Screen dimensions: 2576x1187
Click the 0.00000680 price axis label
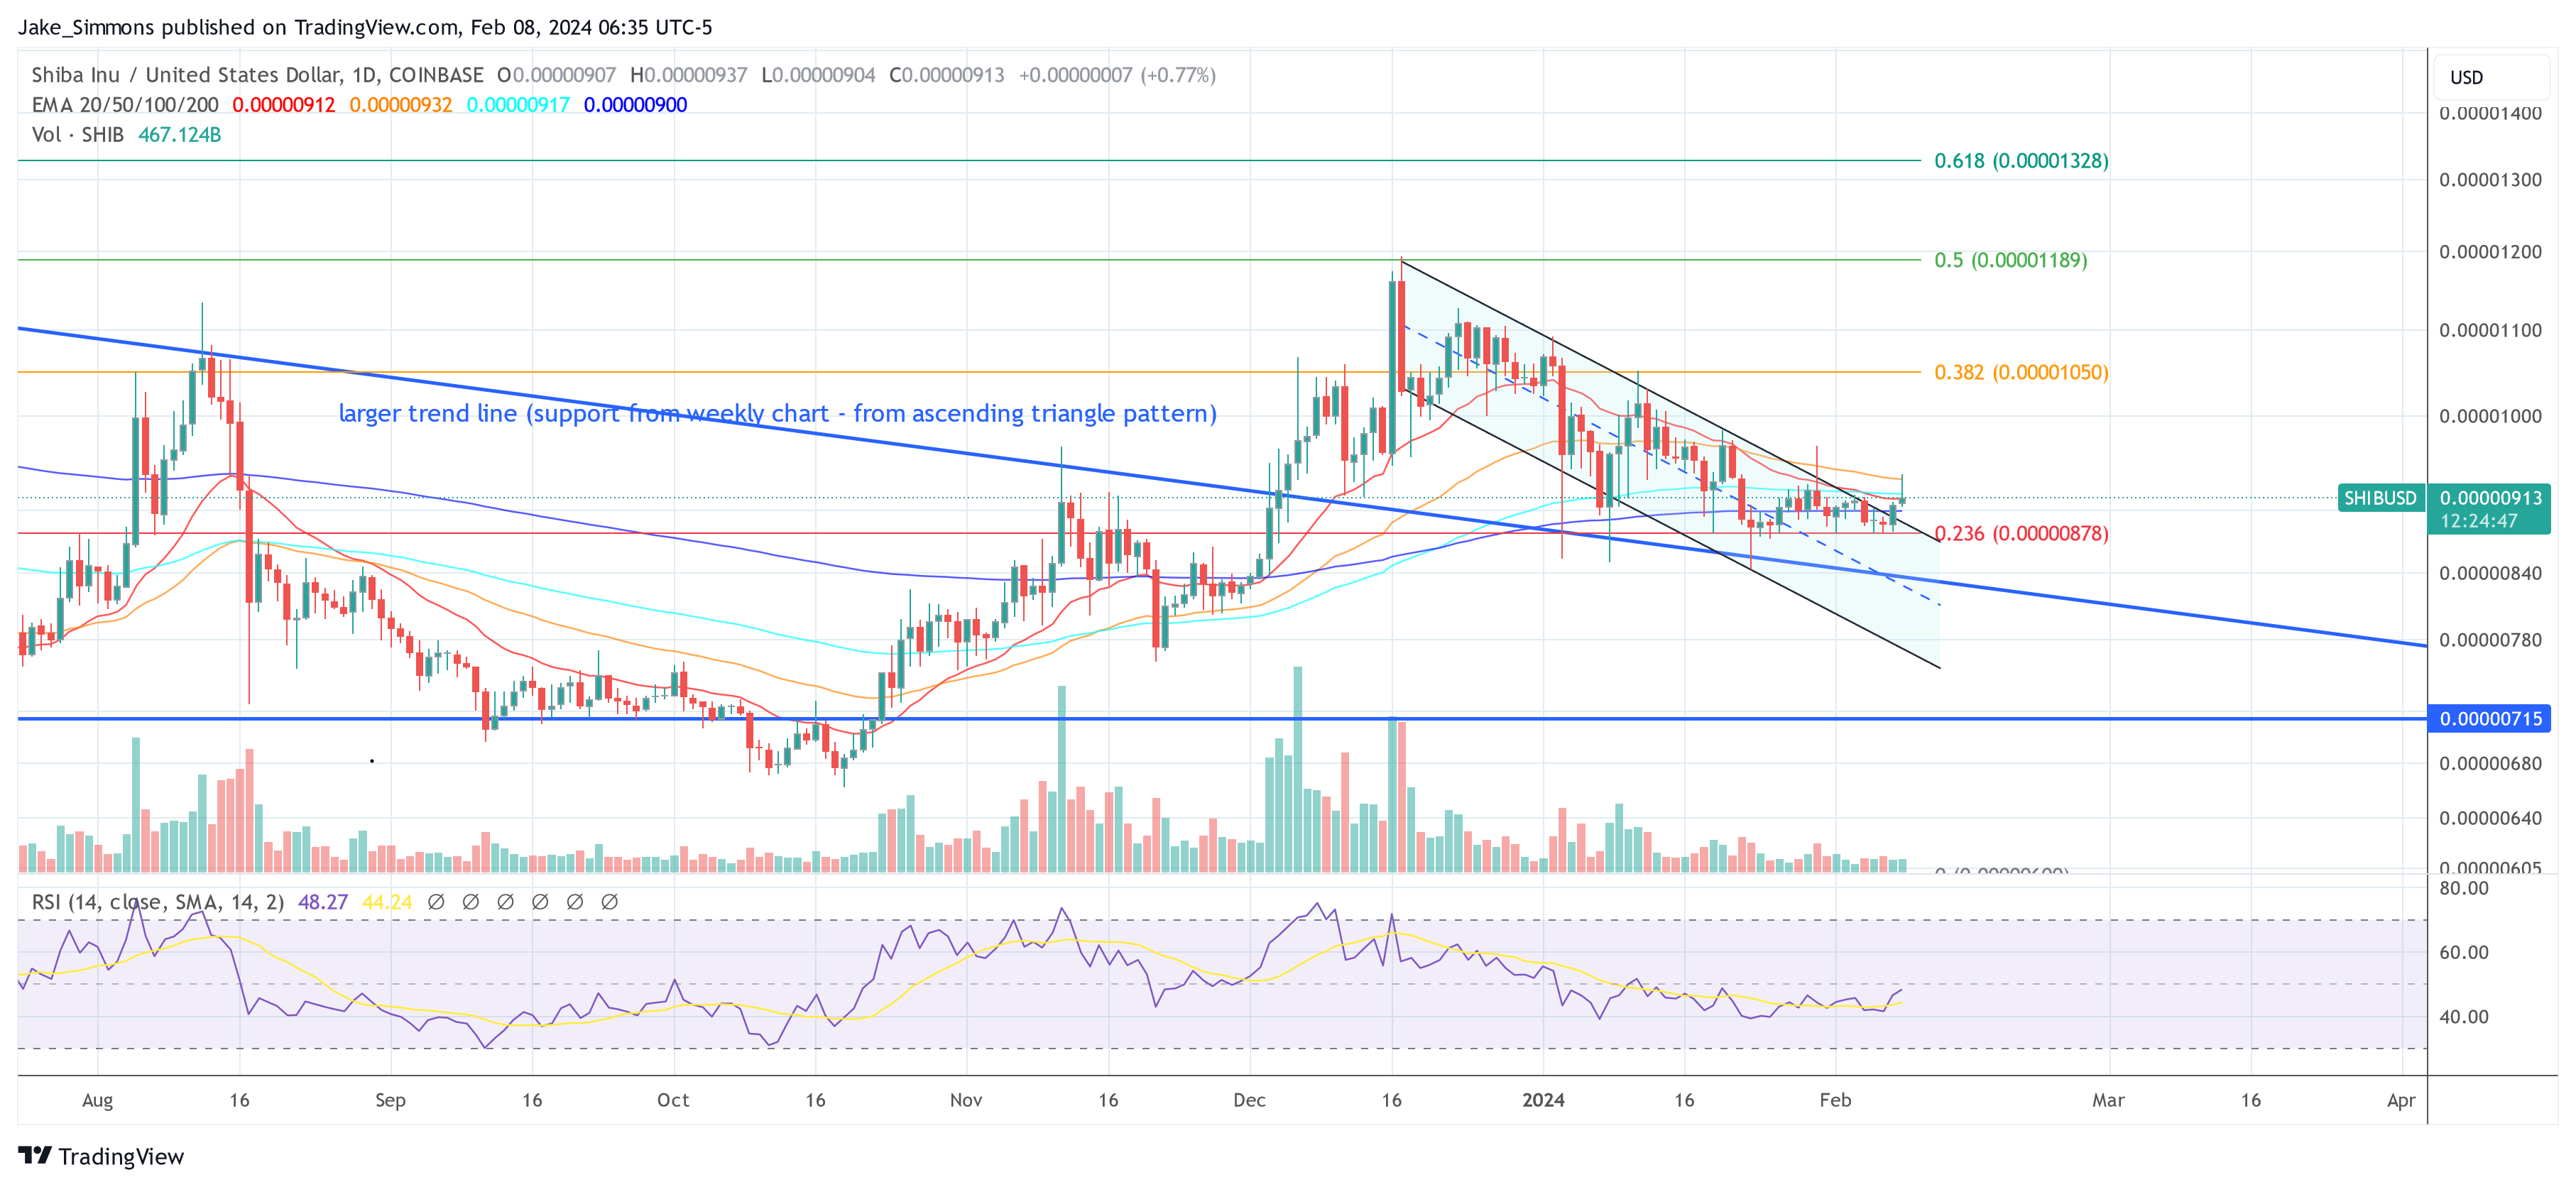pos(2490,764)
